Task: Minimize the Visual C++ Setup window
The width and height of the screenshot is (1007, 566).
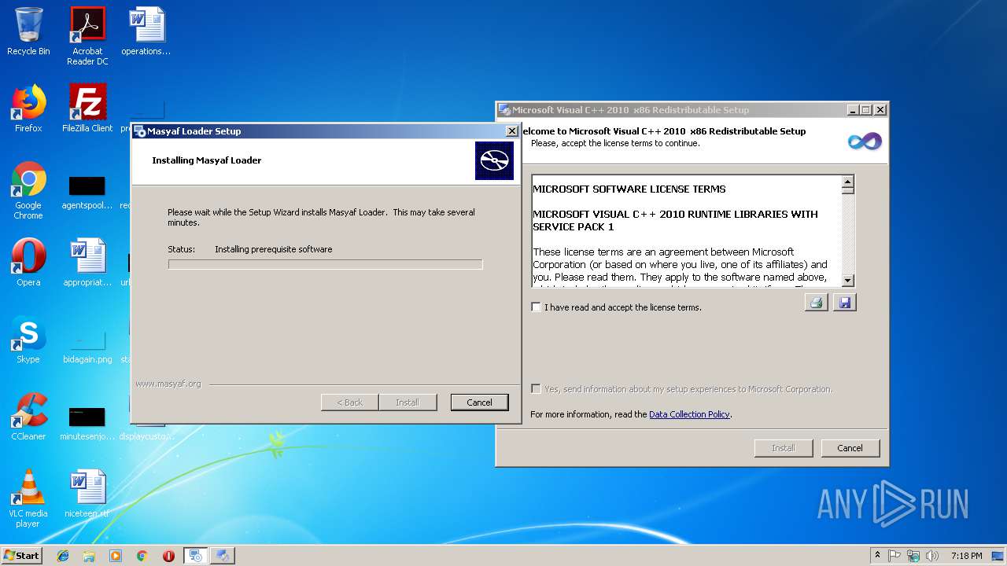Action: [x=853, y=110]
